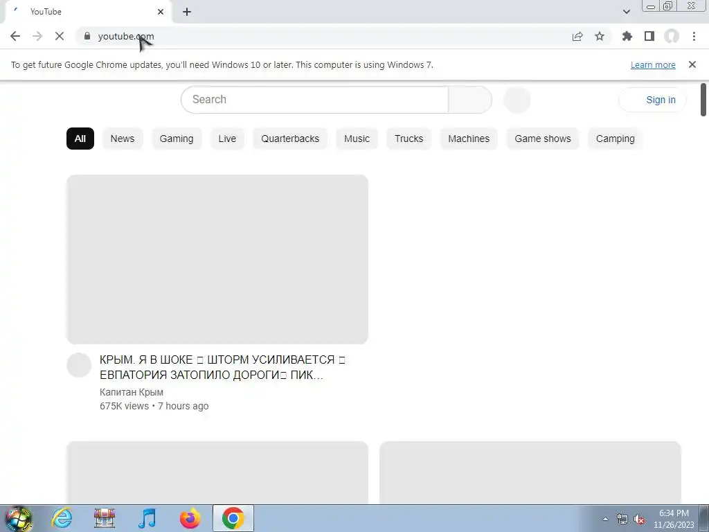Click the search submit button placeholder
This screenshot has height=532, width=709.
point(470,100)
